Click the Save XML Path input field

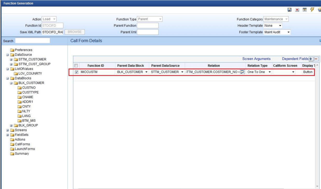click(53, 32)
